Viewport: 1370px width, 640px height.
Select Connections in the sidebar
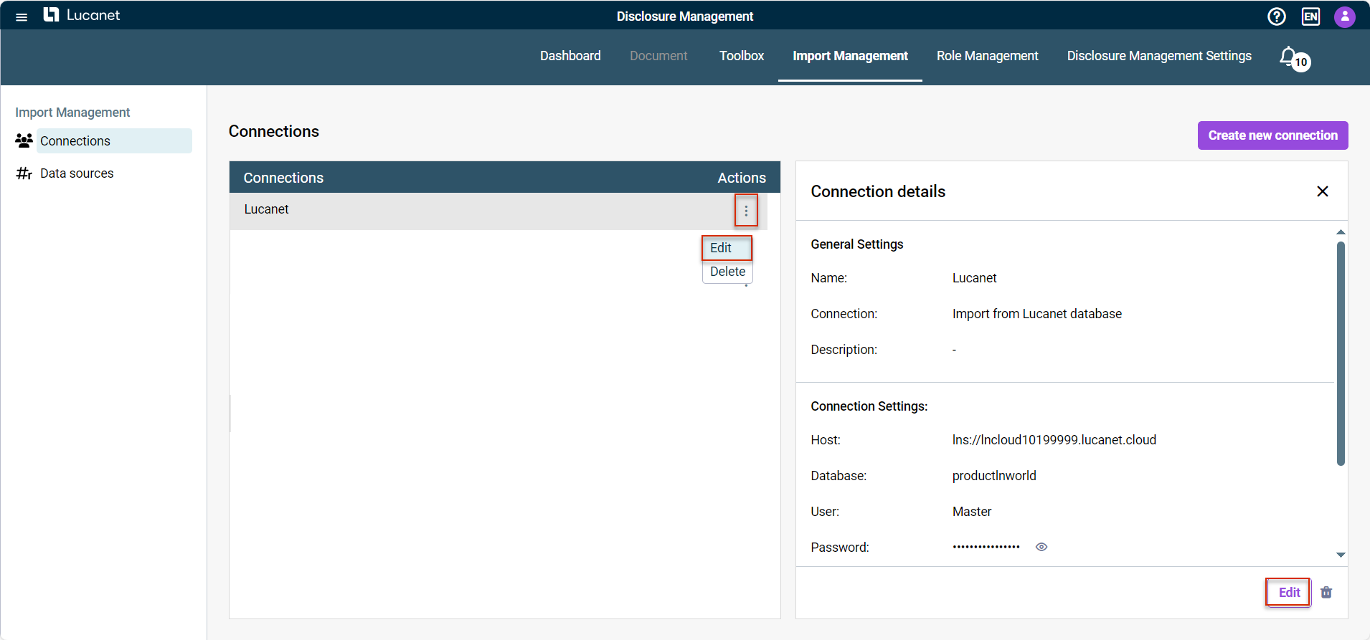[x=114, y=141]
